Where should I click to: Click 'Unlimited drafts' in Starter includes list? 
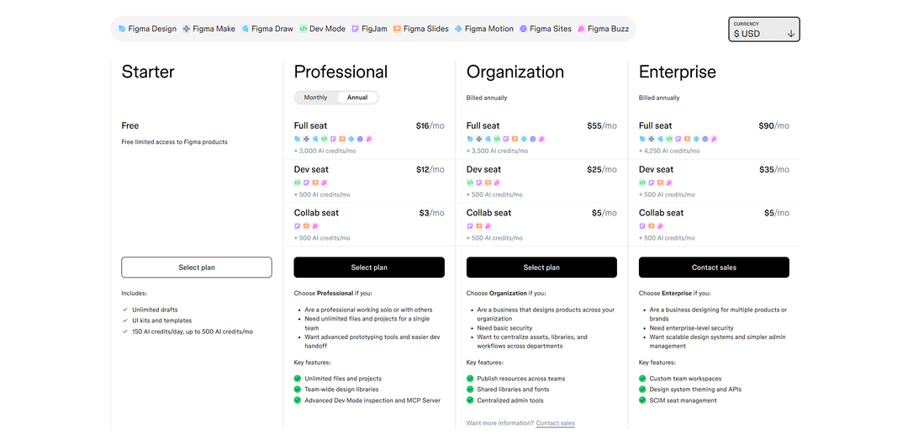pyautogui.click(x=155, y=310)
